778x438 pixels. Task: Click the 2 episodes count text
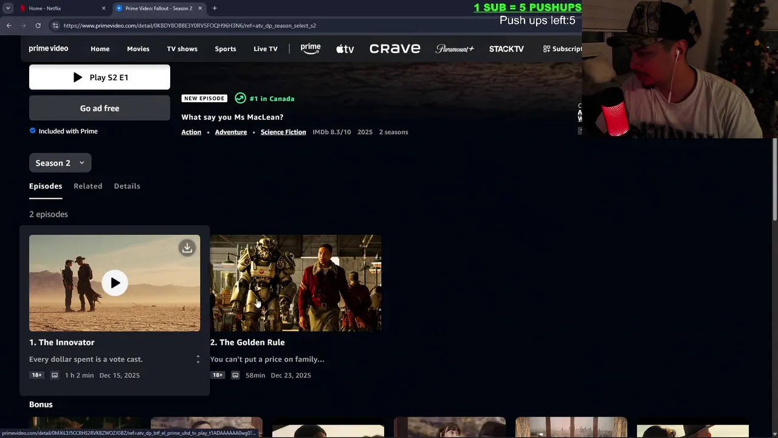tap(49, 214)
